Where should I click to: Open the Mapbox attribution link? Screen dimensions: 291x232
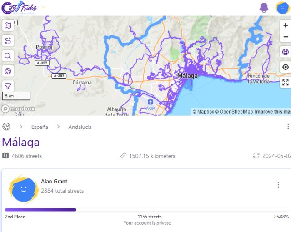(203, 112)
